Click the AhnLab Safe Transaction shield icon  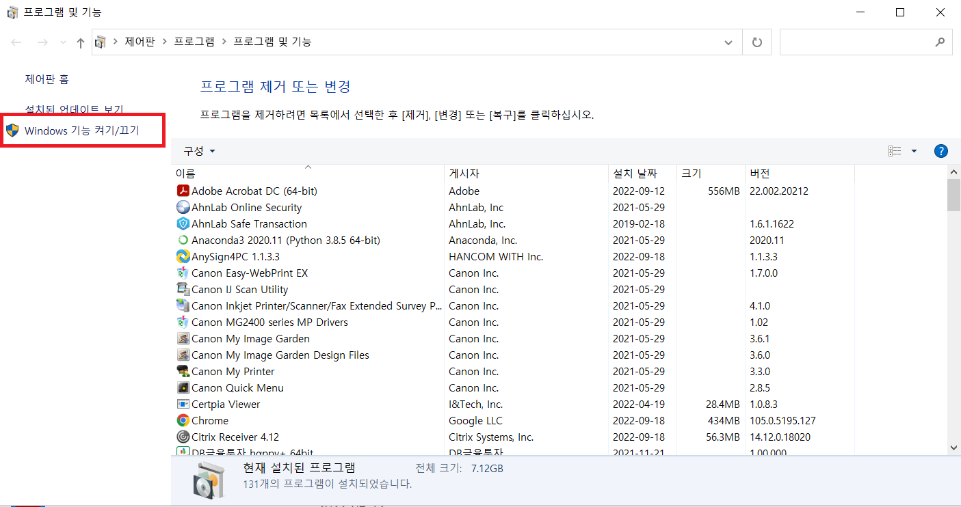(183, 224)
